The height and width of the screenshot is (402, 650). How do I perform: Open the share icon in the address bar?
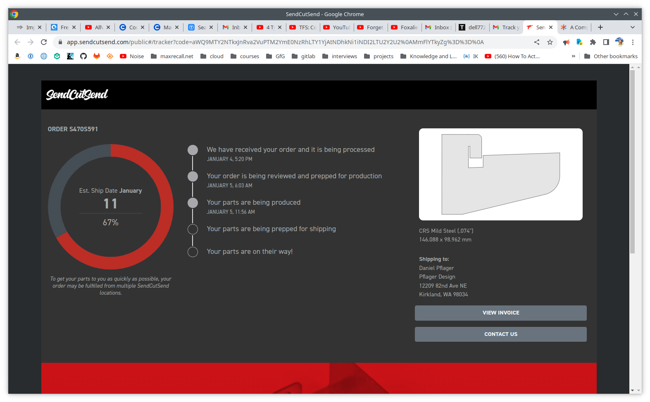537,42
